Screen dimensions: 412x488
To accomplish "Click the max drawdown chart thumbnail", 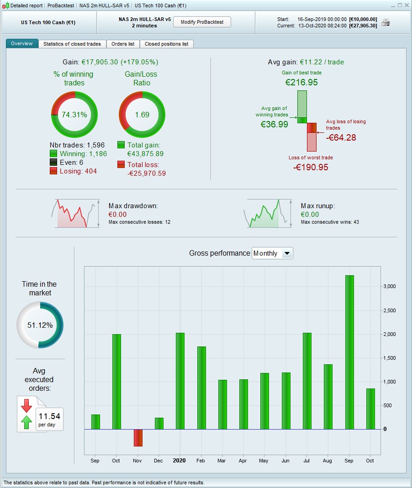I will coord(76,214).
